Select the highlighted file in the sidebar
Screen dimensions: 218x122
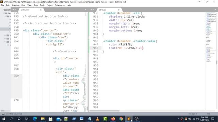pos(5,29)
